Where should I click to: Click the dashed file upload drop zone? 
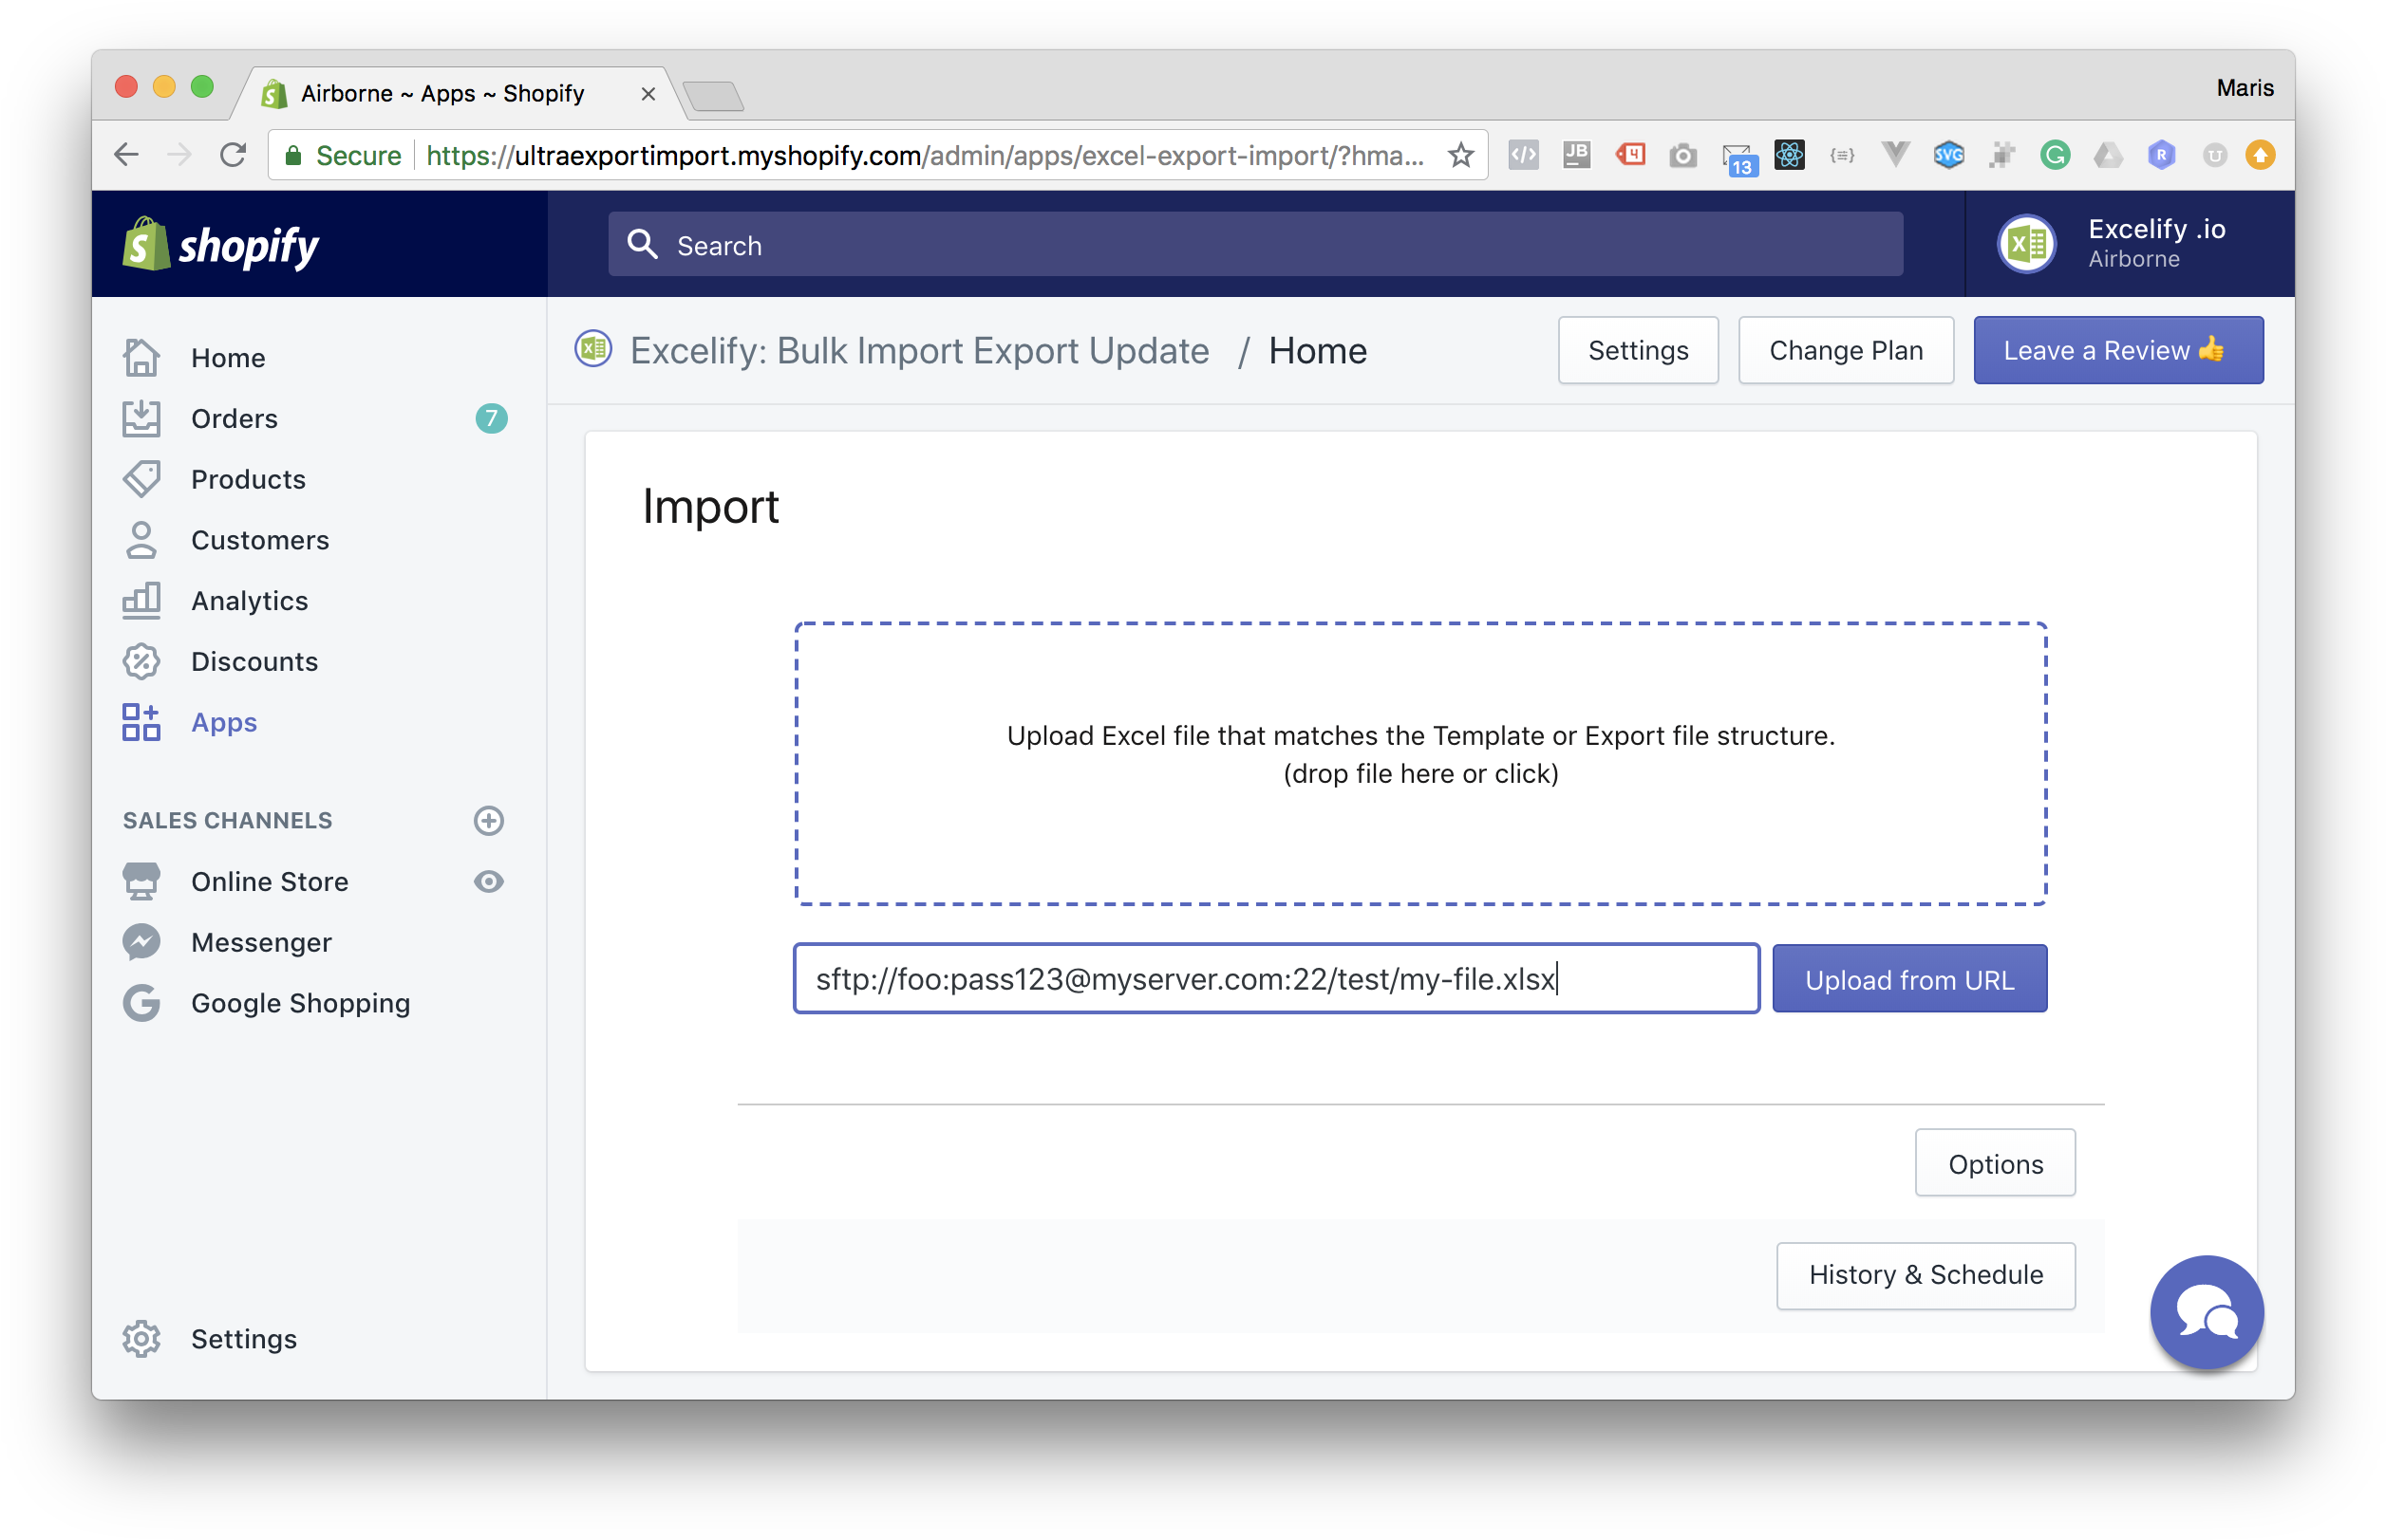pos(1420,763)
